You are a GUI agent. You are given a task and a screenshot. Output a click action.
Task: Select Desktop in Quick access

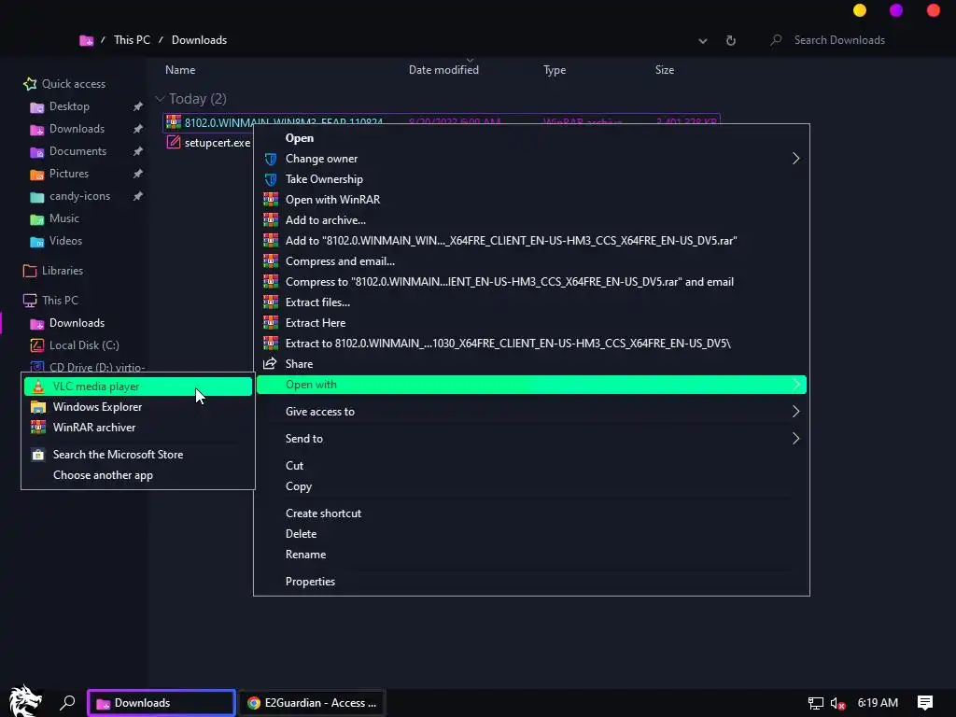pyautogui.click(x=69, y=106)
